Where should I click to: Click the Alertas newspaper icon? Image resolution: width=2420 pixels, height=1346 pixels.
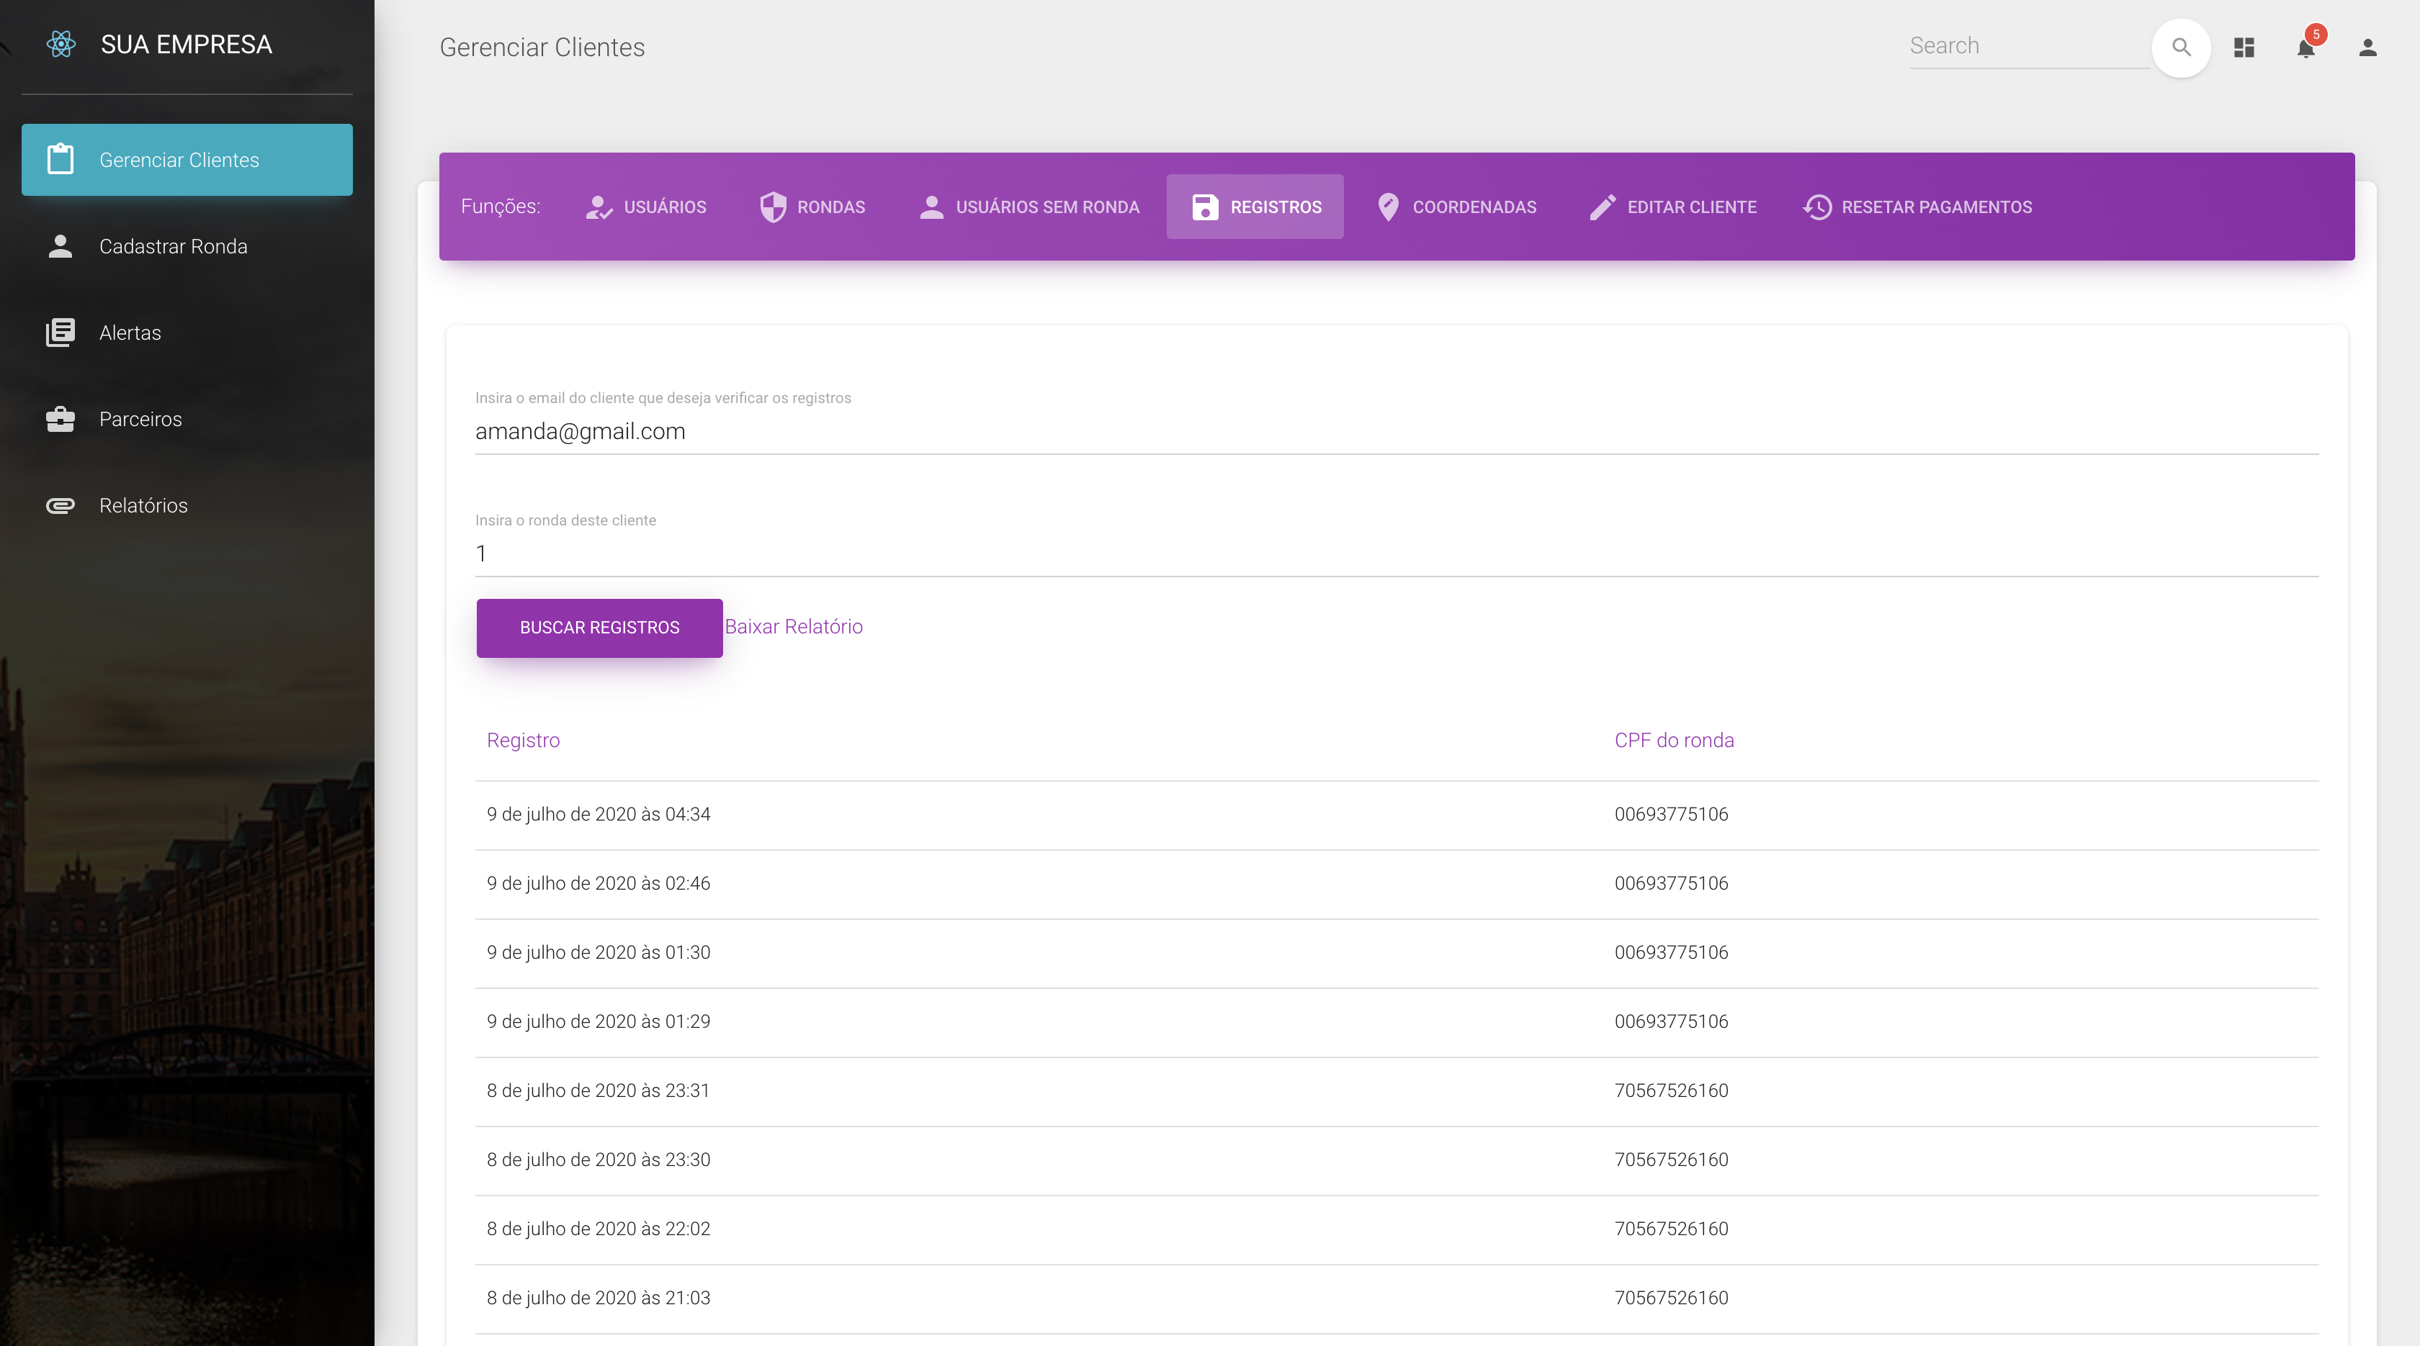coord(61,333)
